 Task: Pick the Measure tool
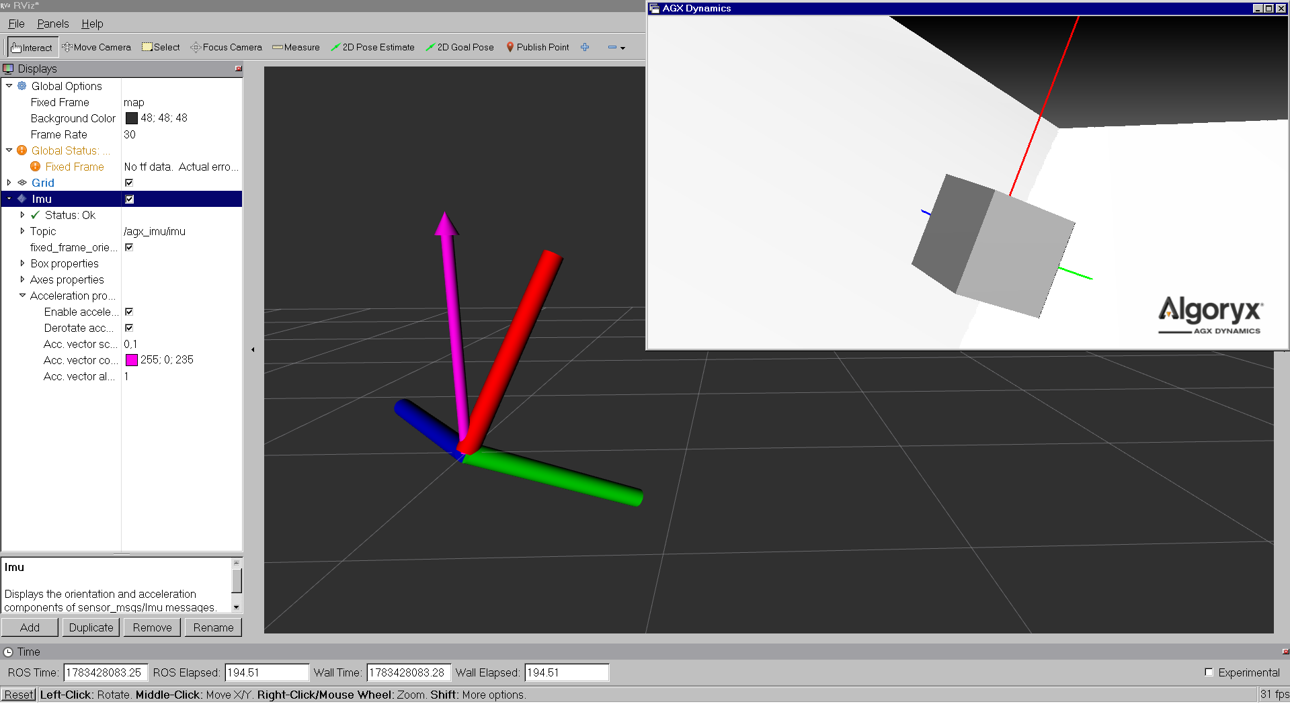click(296, 48)
